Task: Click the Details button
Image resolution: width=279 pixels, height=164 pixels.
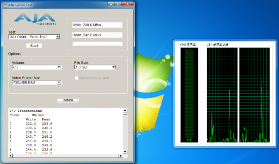Action: (x=68, y=100)
